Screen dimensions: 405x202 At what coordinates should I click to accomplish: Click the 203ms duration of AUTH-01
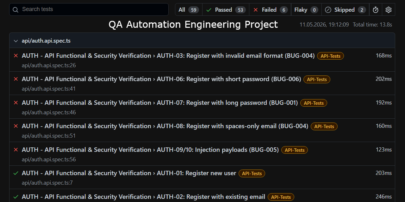click(x=384, y=173)
